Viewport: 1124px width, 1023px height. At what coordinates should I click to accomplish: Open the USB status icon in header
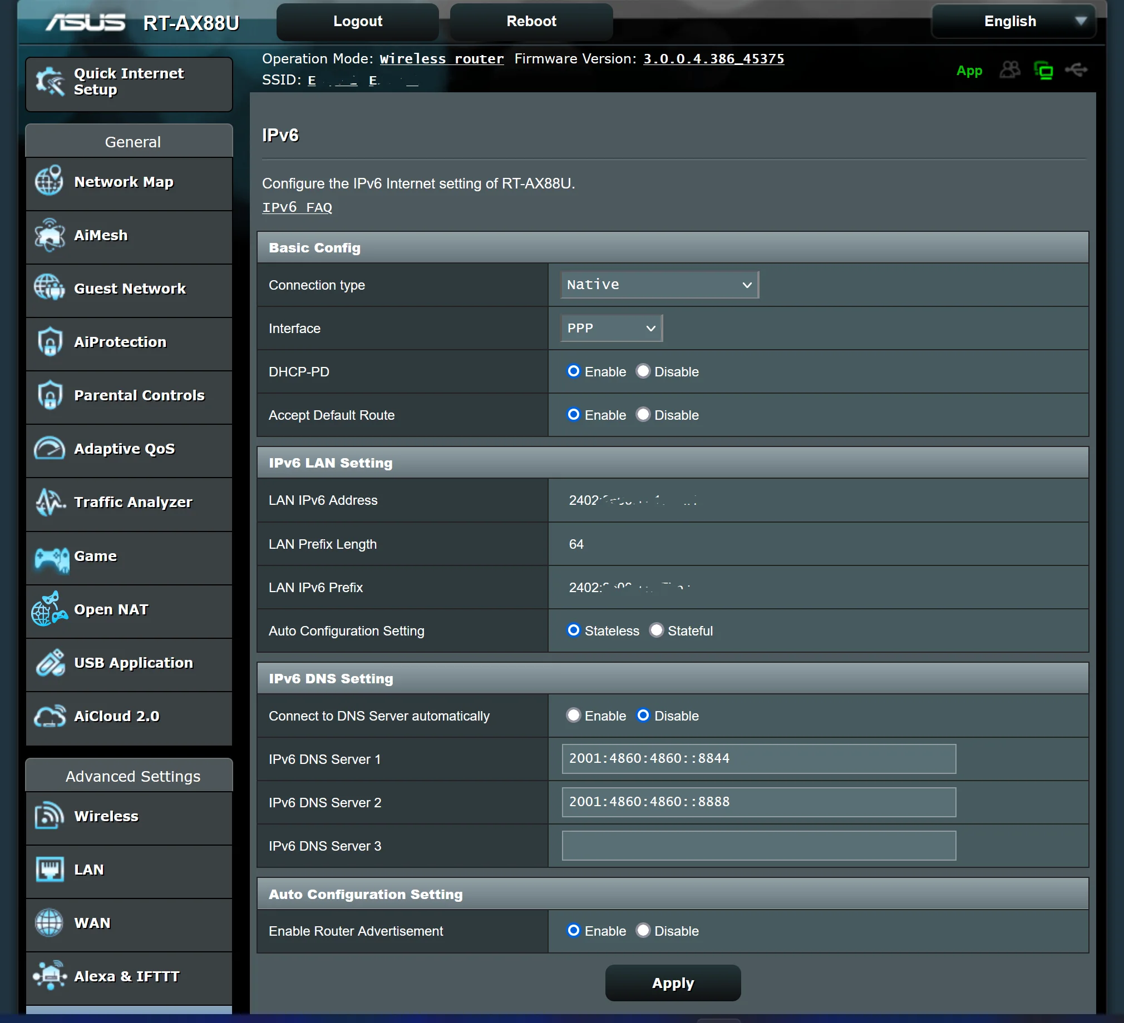(x=1076, y=70)
